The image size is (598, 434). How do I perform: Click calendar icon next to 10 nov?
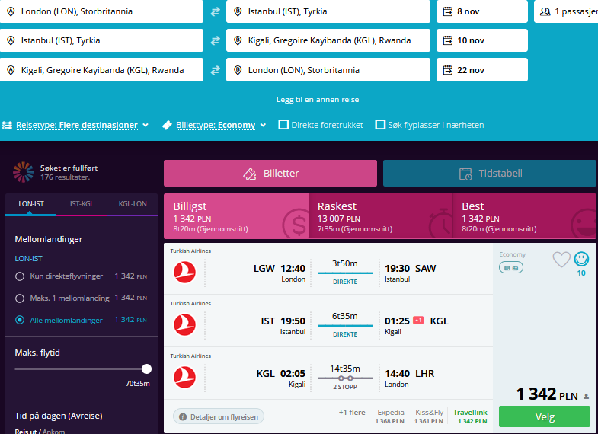447,40
